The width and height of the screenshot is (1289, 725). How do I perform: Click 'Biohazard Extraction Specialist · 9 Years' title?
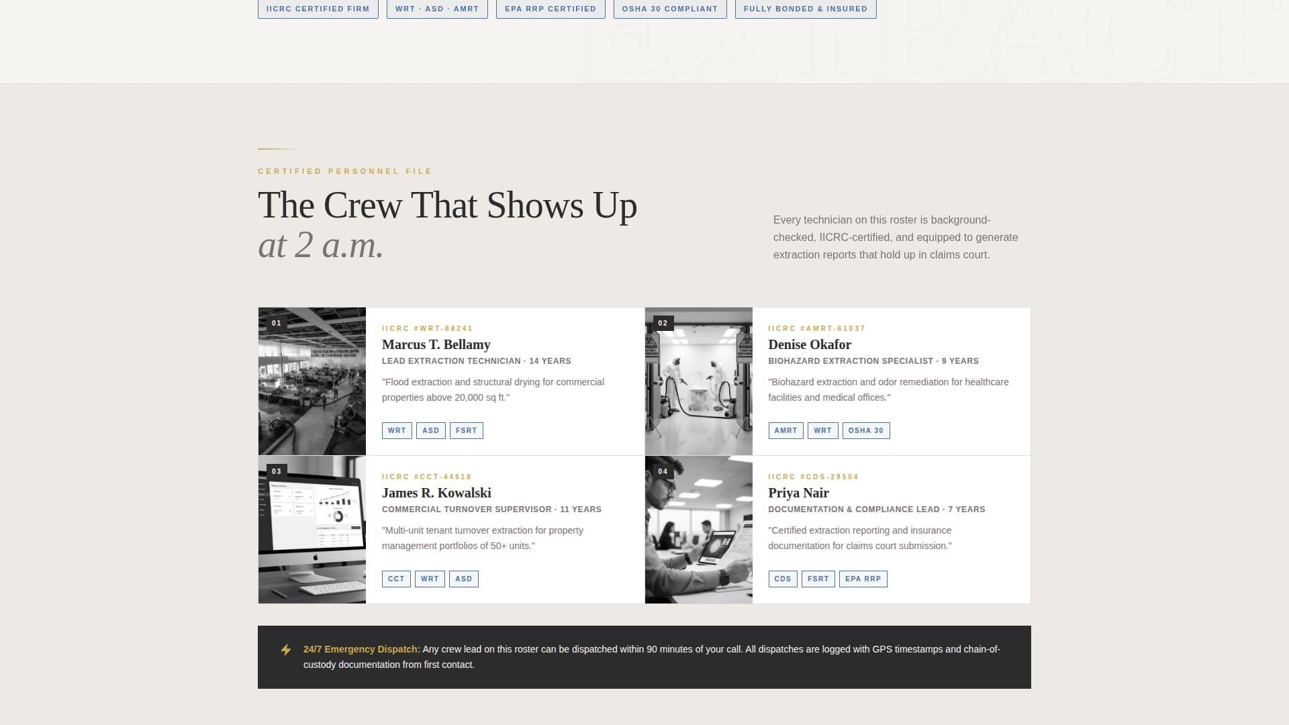tap(873, 361)
